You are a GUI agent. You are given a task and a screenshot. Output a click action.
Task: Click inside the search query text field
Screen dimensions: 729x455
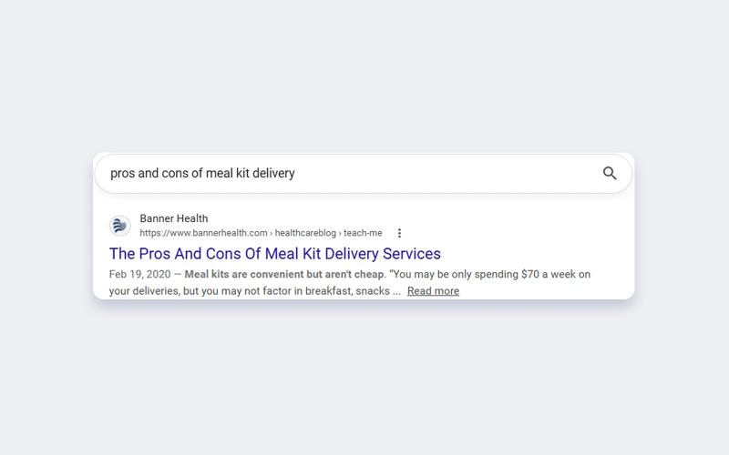pos(364,173)
